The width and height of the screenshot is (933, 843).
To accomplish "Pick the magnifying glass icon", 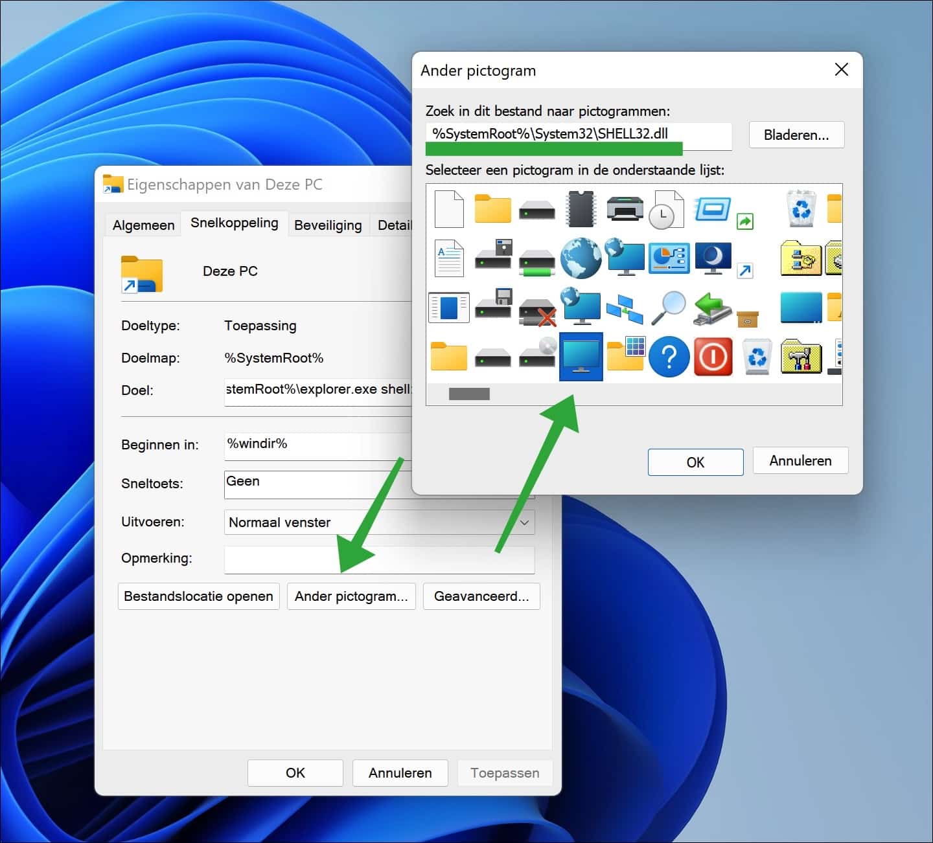I will coord(669,307).
